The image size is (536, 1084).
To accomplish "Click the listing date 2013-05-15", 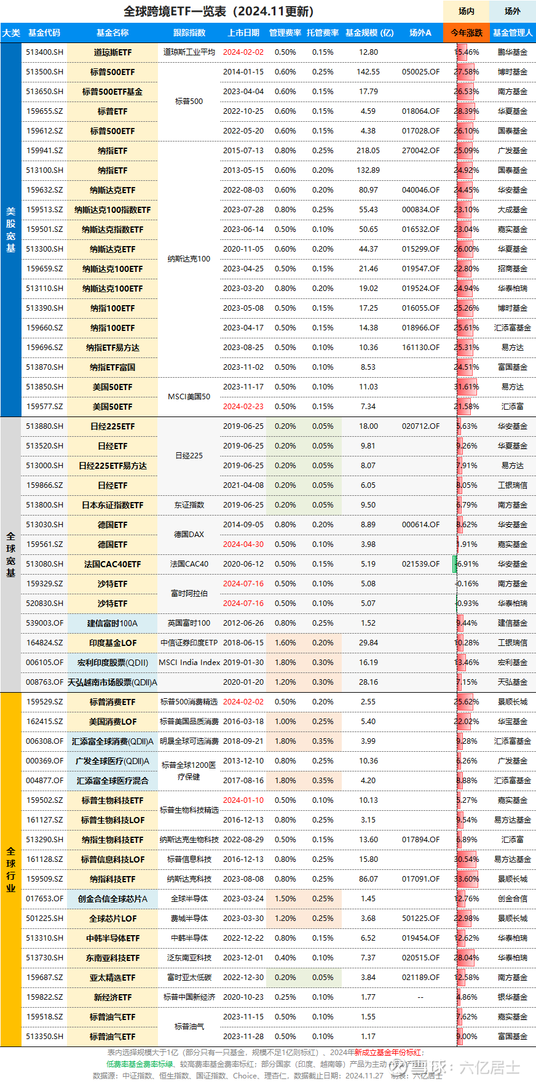I will (243, 170).
